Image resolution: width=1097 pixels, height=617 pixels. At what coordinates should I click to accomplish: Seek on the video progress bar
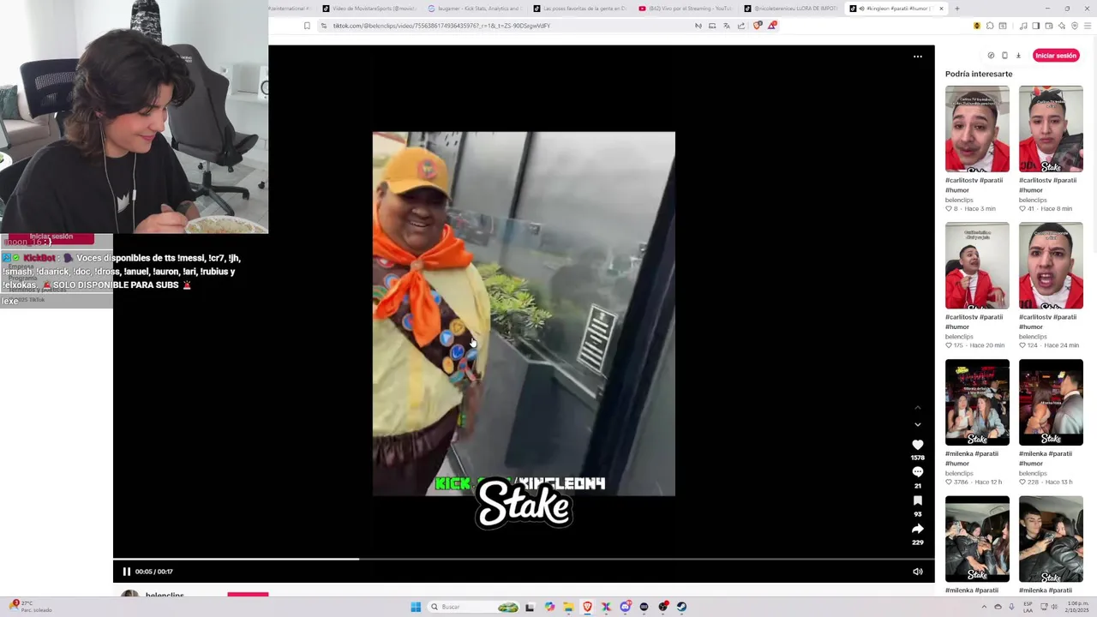pyautogui.click(x=524, y=560)
